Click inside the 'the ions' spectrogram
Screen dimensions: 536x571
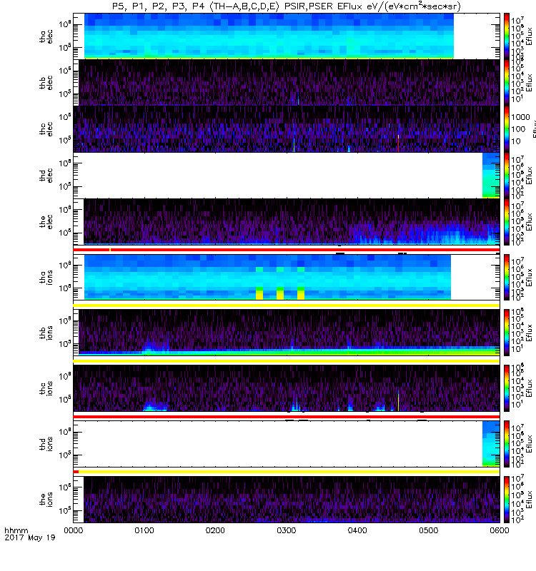point(292,499)
